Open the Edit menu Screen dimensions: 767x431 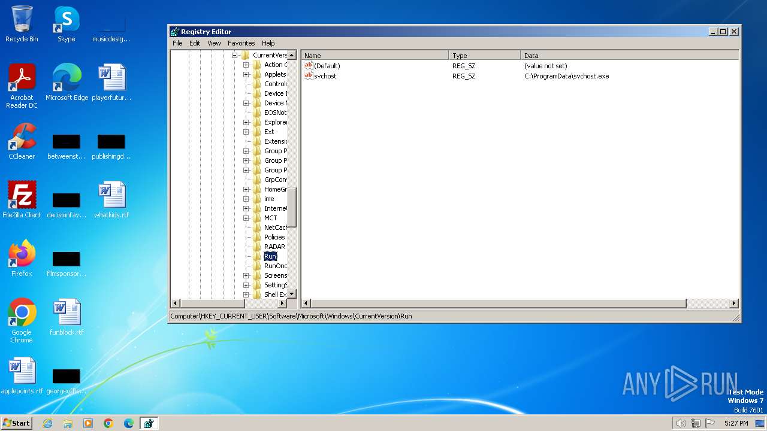[195, 43]
